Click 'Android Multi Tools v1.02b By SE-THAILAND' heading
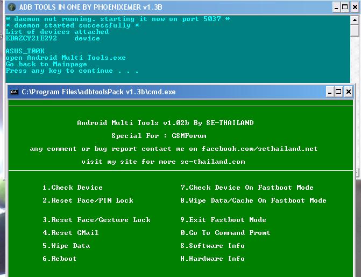Screen dimensions: 361x277 point(165,123)
